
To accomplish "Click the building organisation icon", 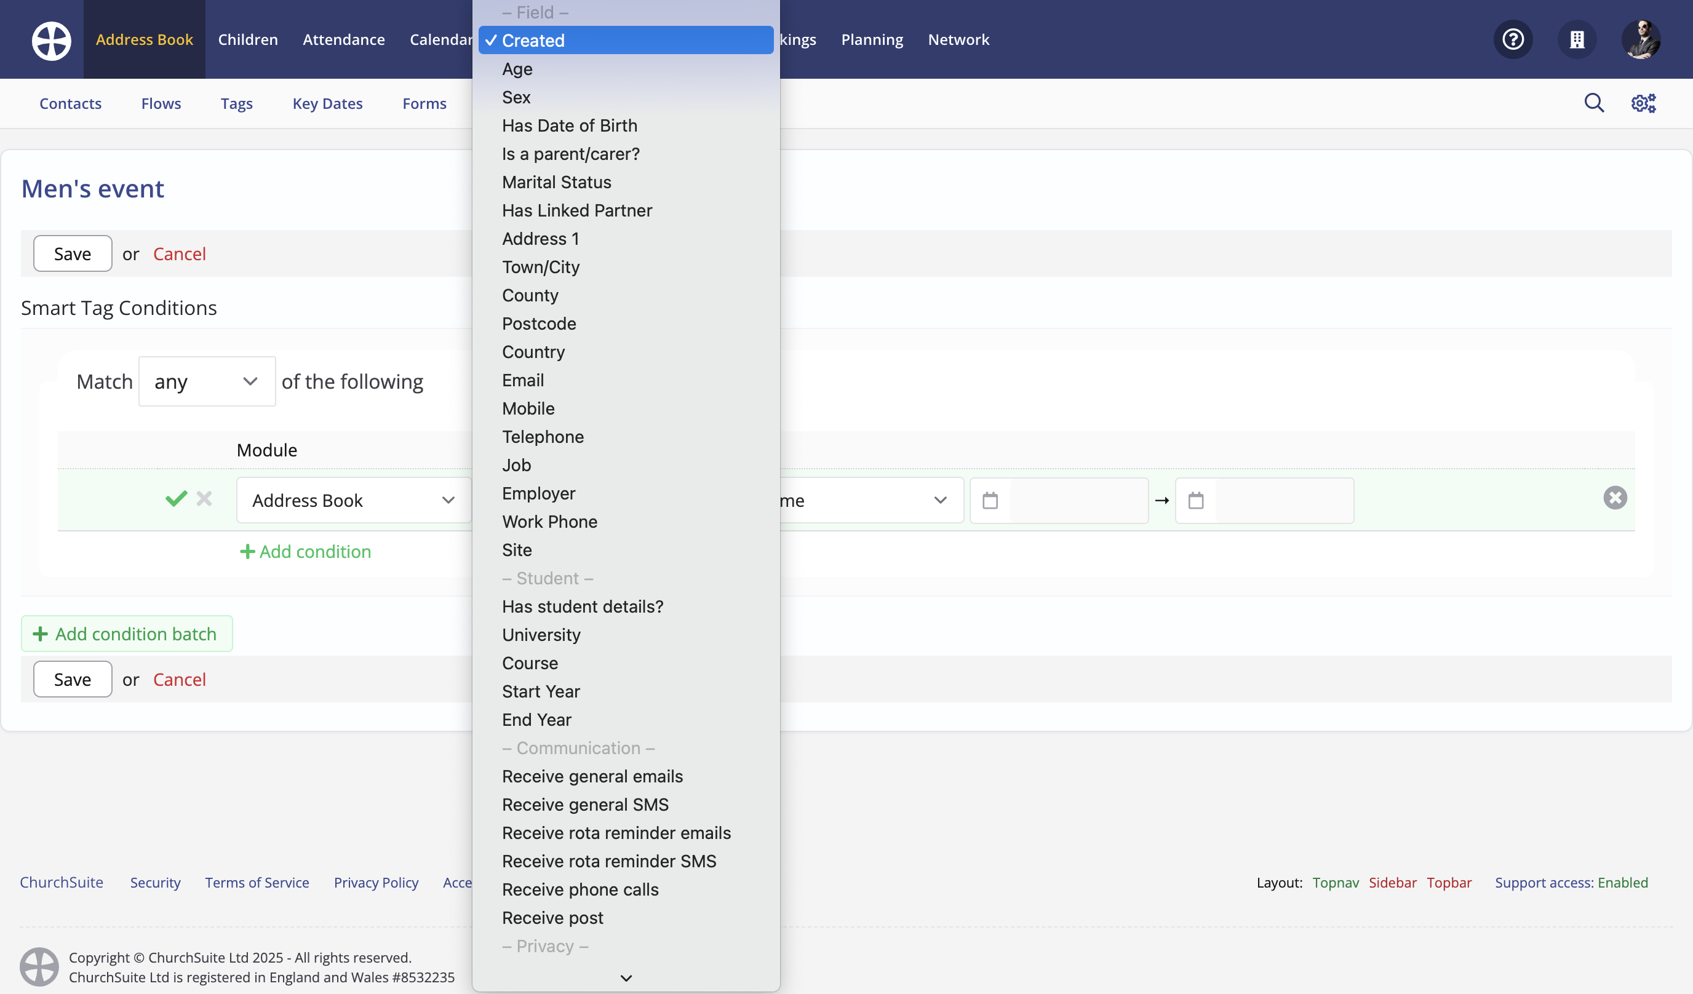I will (1577, 39).
